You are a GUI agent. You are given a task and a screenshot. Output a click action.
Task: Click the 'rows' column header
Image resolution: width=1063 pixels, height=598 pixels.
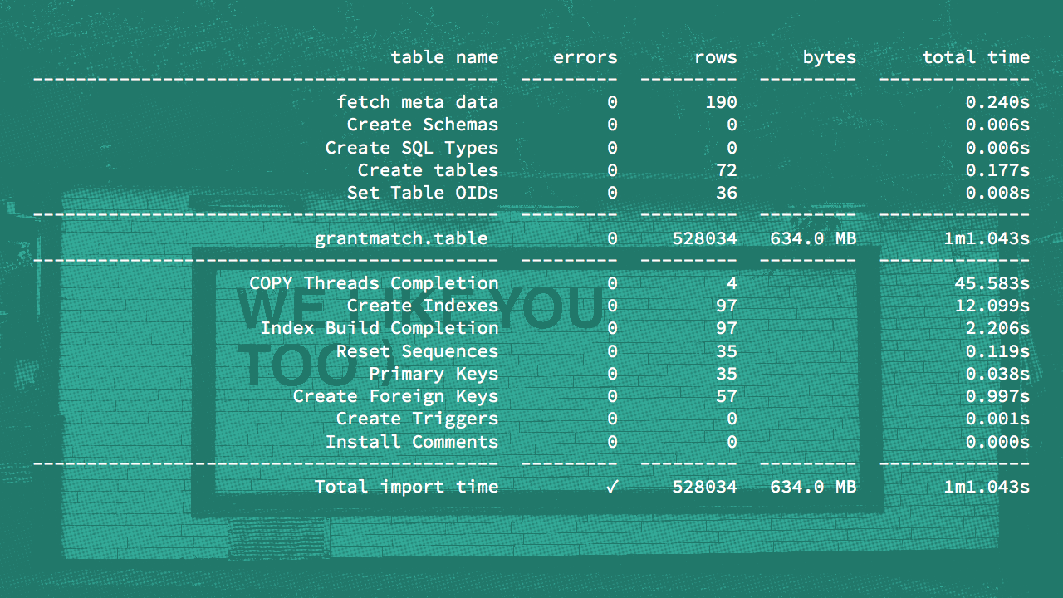pyautogui.click(x=715, y=57)
